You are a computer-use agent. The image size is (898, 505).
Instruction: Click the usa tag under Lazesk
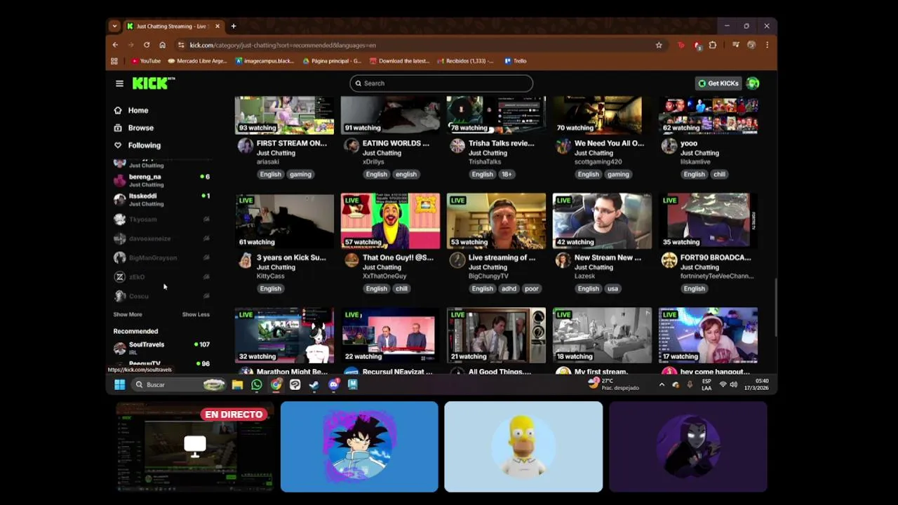(x=612, y=288)
